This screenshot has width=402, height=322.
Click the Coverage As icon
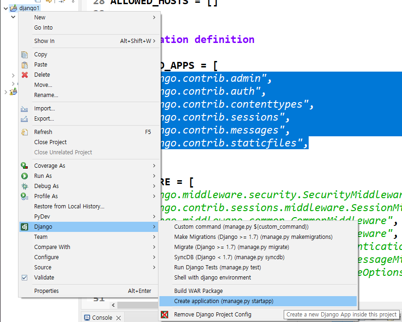click(x=24, y=165)
